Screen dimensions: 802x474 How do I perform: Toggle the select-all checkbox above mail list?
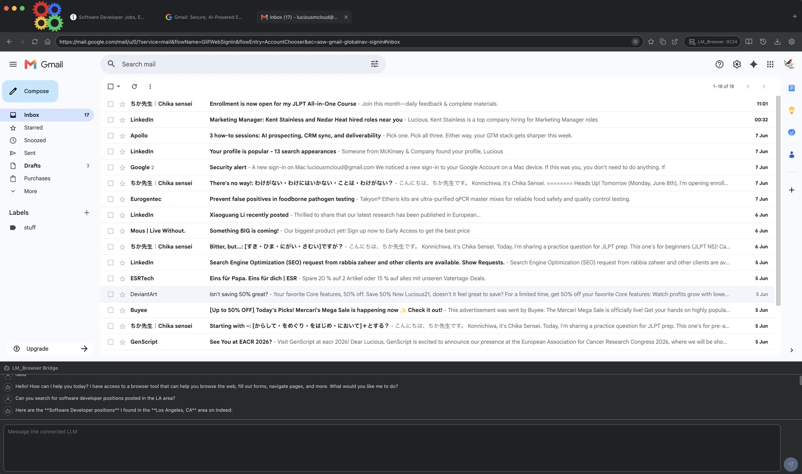pyautogui.click(x=110, y=86)
